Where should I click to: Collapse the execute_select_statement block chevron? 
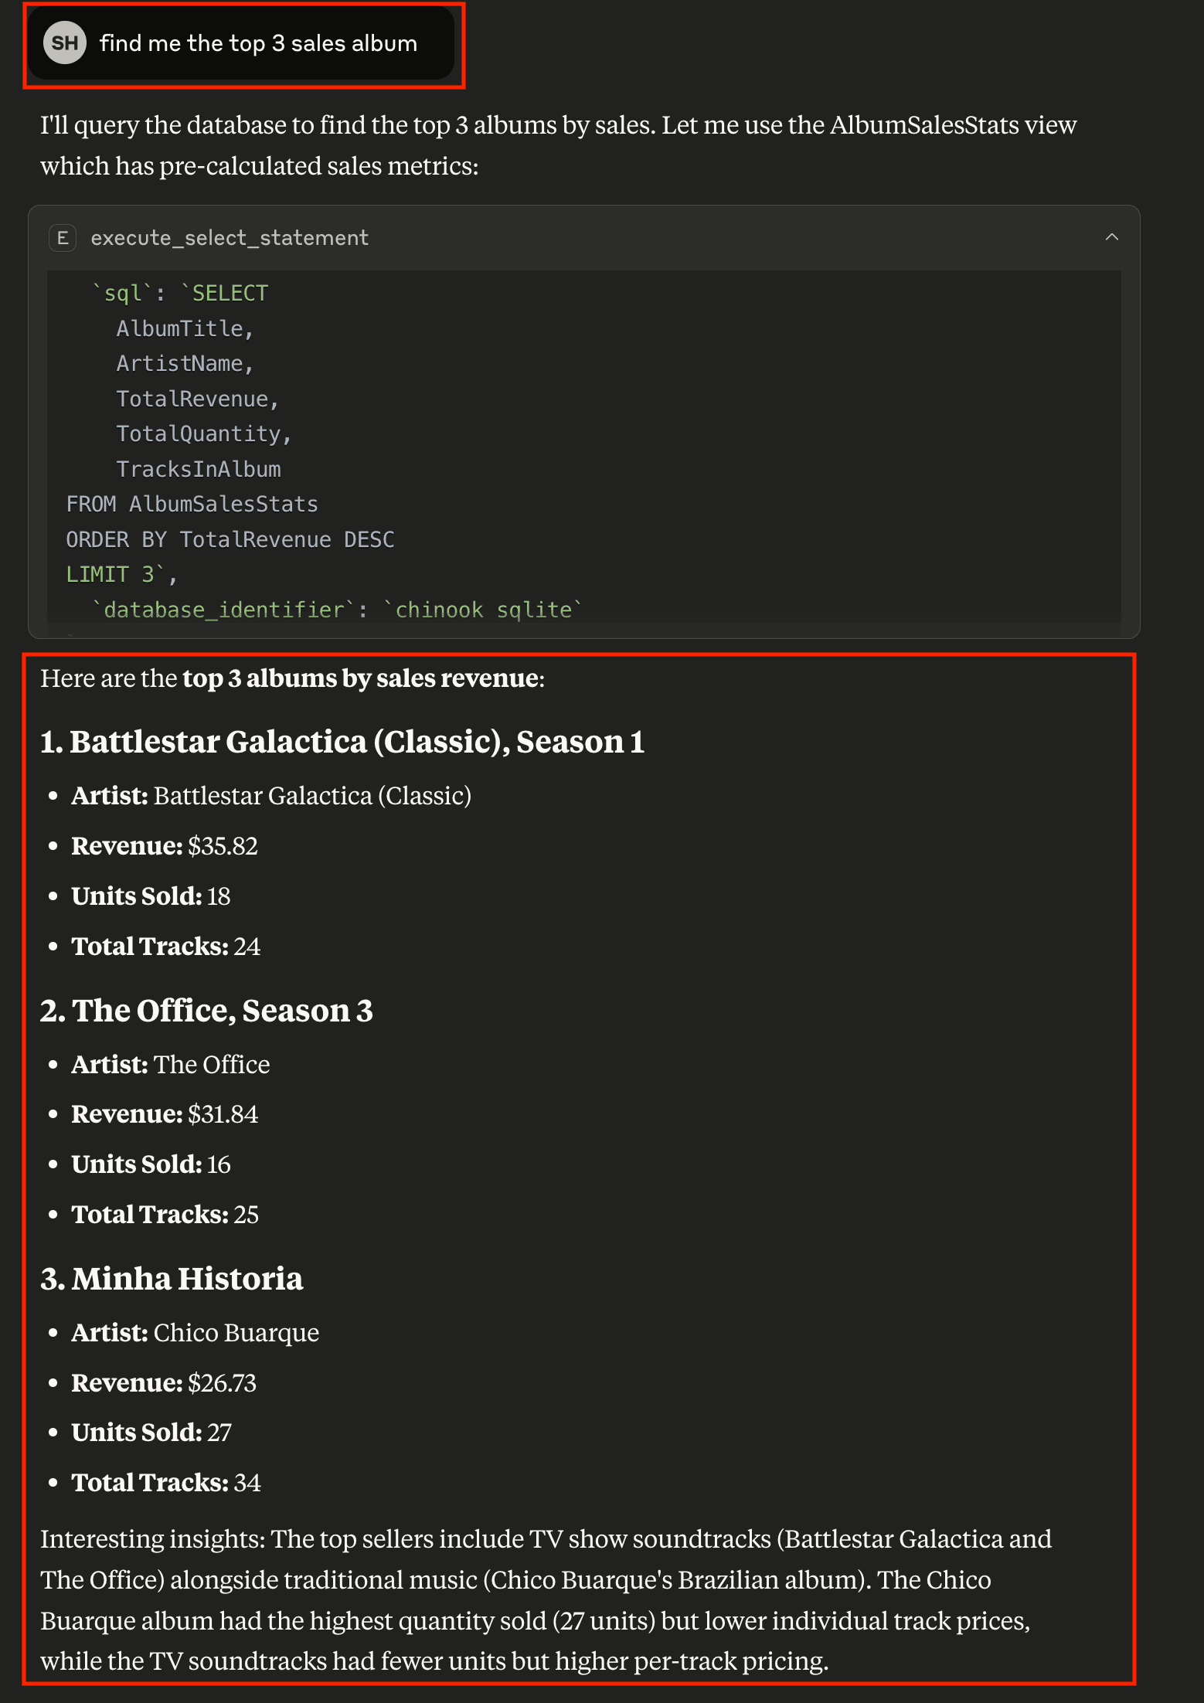[1111, 237]
